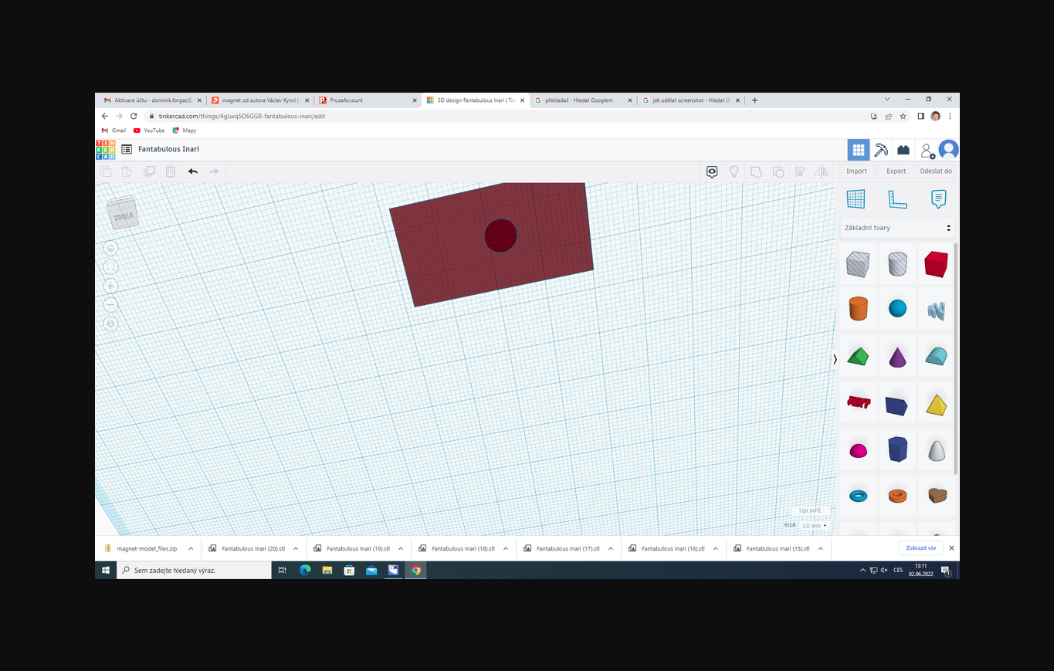This screenshot has height=671, width=1054.
Task: Click the Group shapes icon
Action: pos(756,171)
